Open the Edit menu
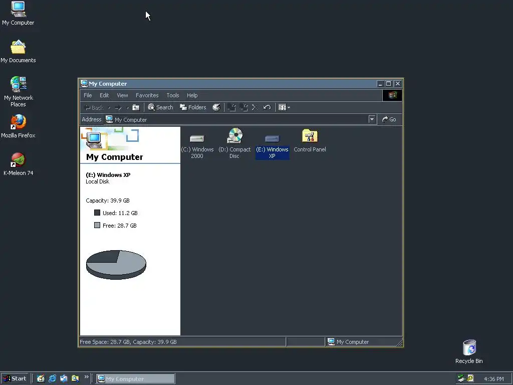 click(104, 95)
